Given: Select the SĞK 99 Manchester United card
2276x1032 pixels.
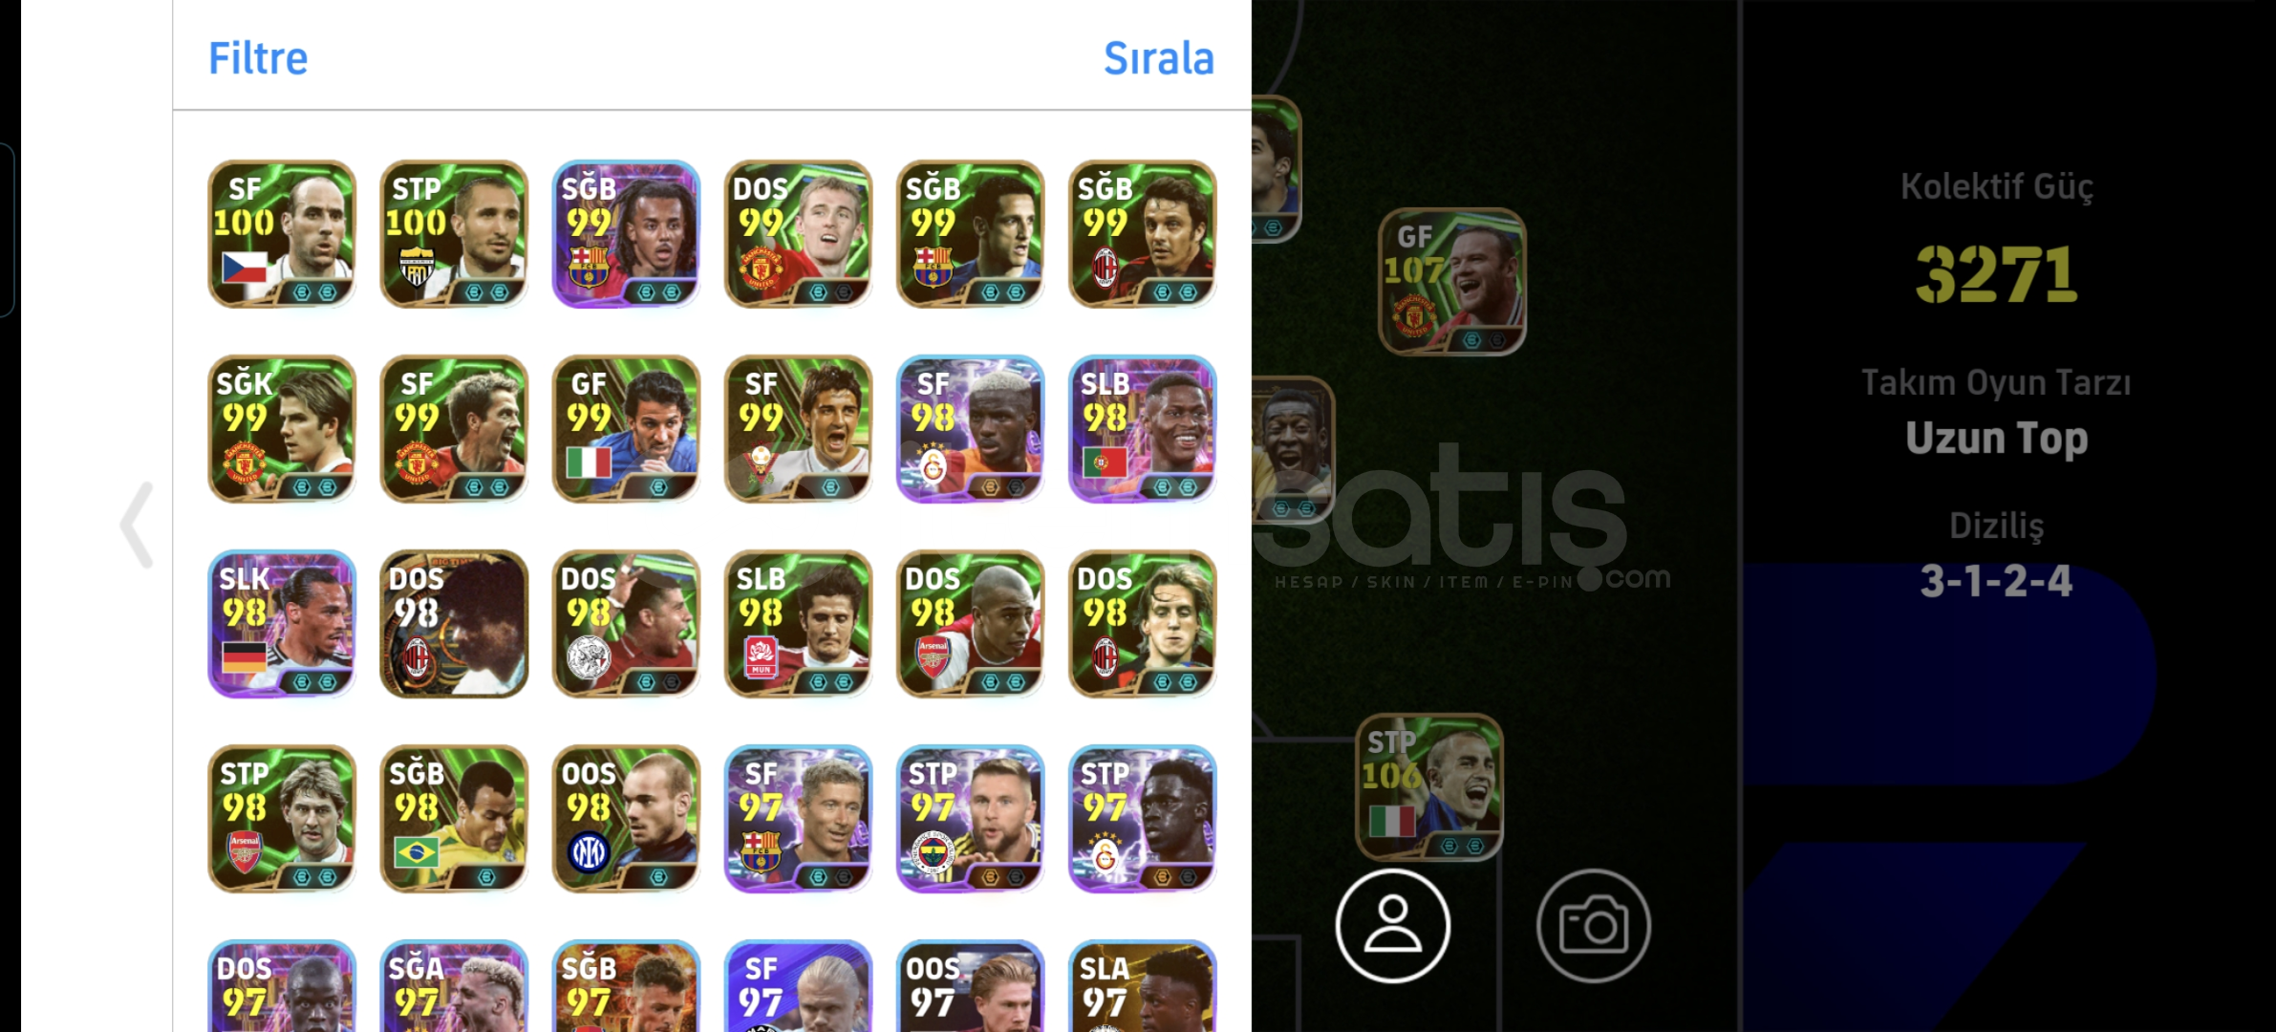Looking at the screenshot, I should tap(282, 429).
